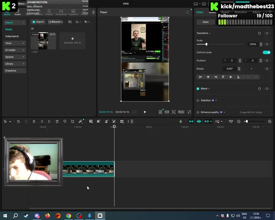Enable the Enhance quality checkbox

[x=198, y=112]
